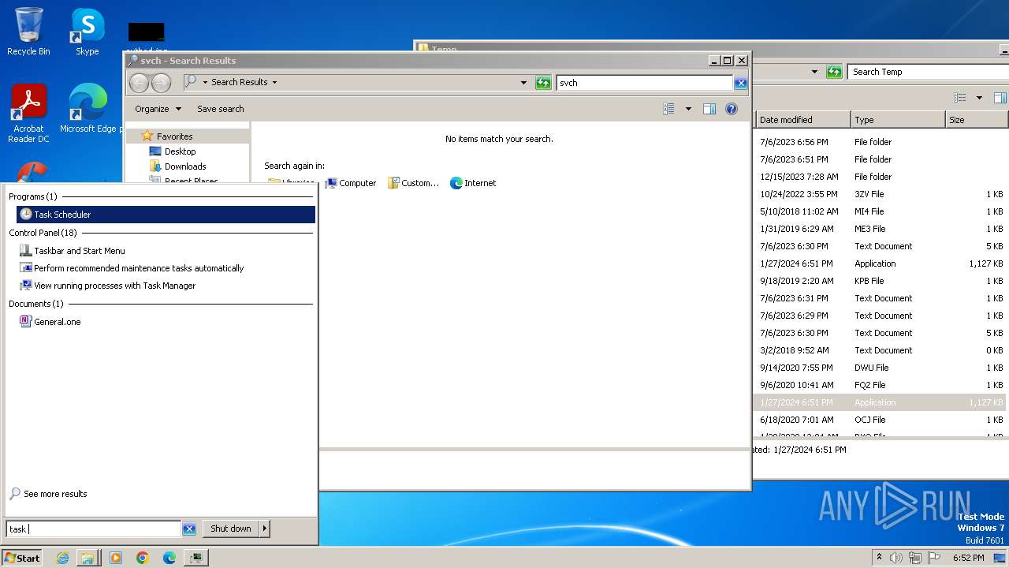Image resolution: width=1009 pixels, height=568 pixels.
Task: Search again on the Internet
Action: [472, 183]
